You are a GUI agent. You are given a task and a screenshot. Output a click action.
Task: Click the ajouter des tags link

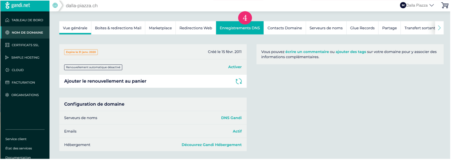(351, 52)
